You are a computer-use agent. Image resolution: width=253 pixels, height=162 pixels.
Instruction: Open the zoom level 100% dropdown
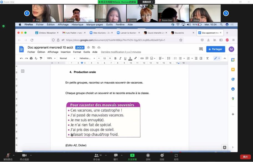pos(51,58)
